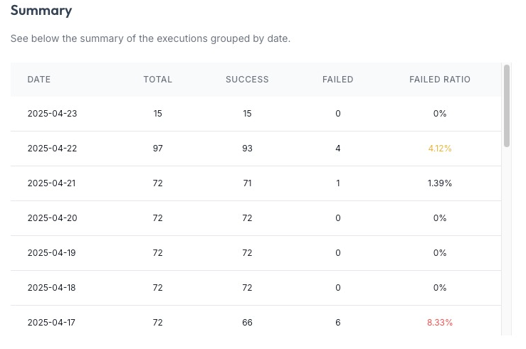The image size is (526, 349).
Task: Click the 4.12% failed ratio value
Action: tap(439, 149)
